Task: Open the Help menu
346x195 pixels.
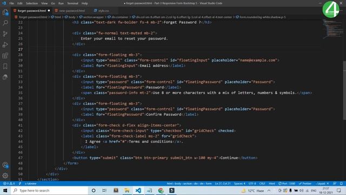Action: [x=84, y=3]
